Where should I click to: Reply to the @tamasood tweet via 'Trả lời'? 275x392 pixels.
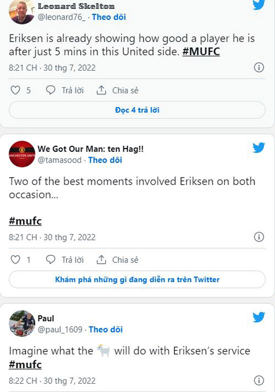[x=65, y=260]
